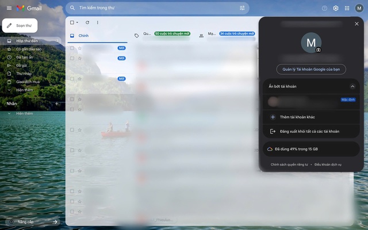Open Chính sách quyền riêng tư link

(x=289, y=164)
